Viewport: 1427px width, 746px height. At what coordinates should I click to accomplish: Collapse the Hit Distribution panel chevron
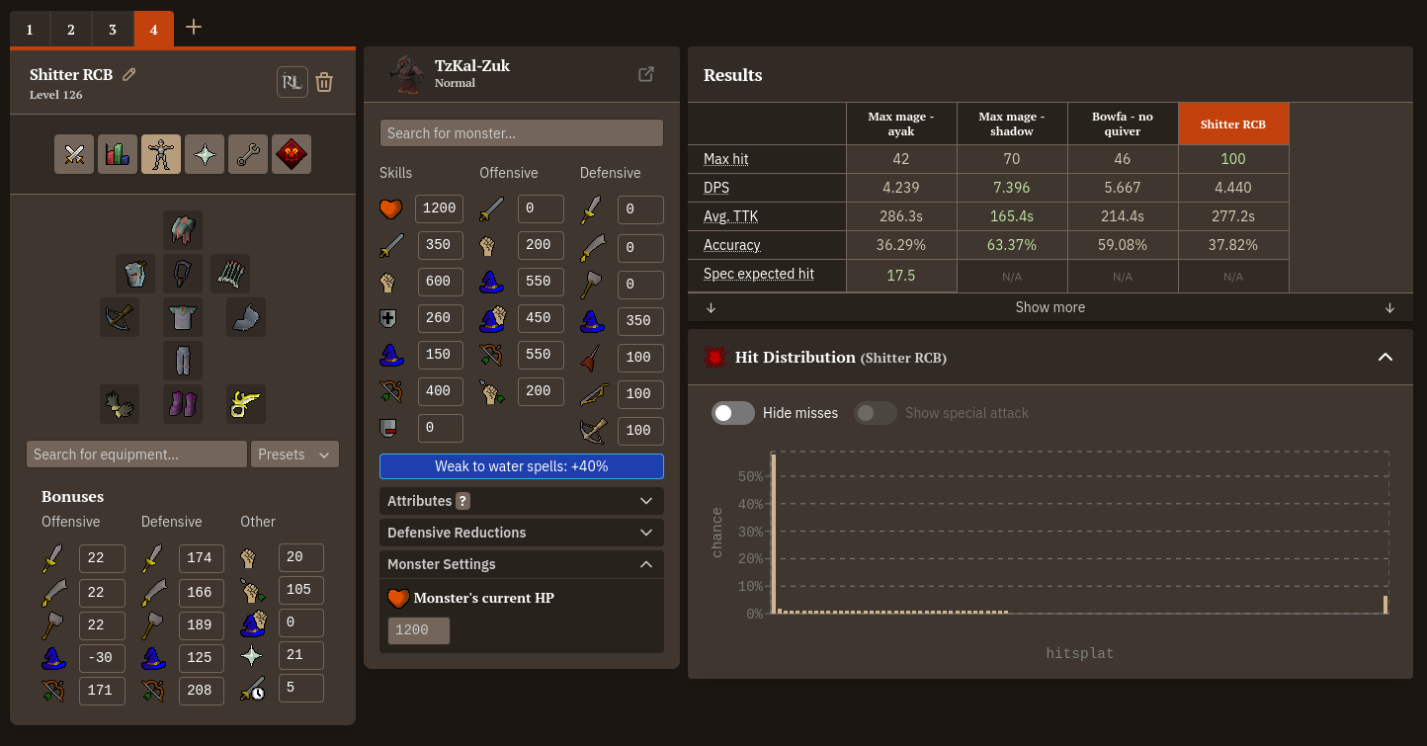pos(1385,357)
